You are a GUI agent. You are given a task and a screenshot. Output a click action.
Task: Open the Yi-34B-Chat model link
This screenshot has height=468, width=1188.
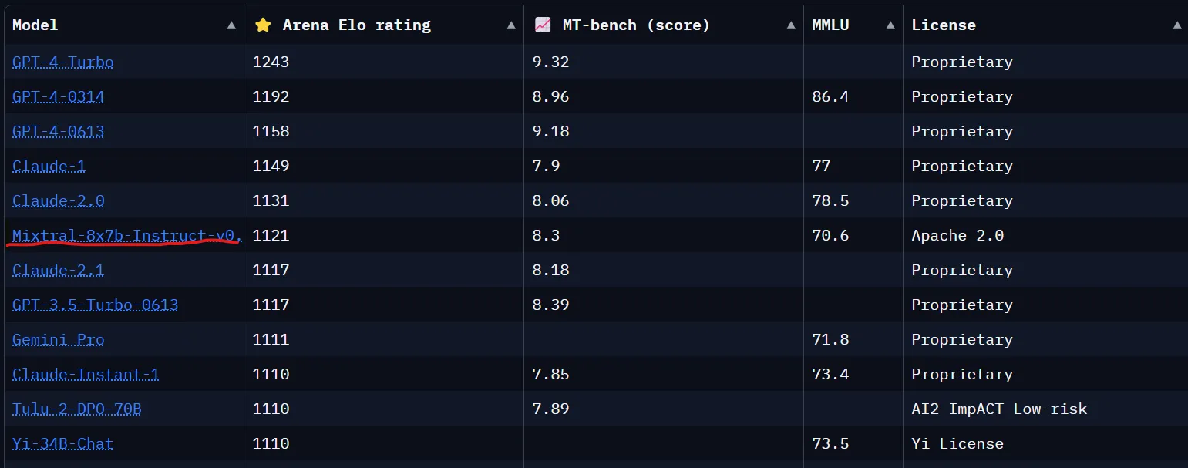pos(63,443)
